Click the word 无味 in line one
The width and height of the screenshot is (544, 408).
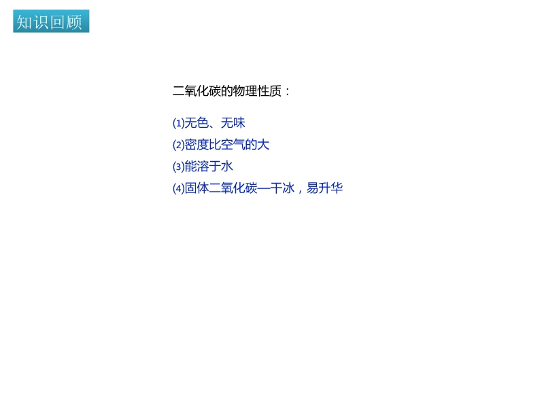pyautogui.click(x=233, y=123)
